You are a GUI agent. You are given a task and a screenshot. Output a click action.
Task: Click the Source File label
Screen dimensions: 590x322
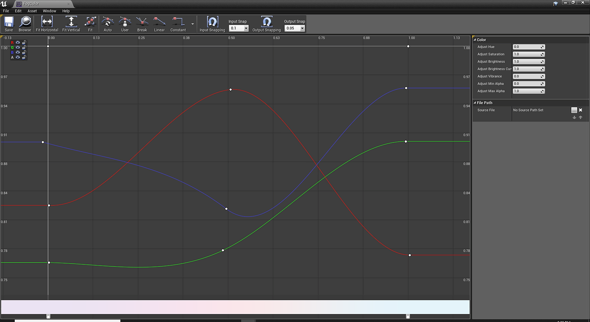pyautogui.click(x=486, y=110)
